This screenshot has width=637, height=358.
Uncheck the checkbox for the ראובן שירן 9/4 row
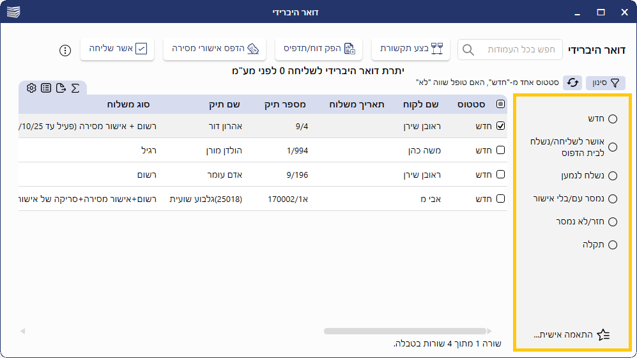pyautogui.click(x=500, y=126)
